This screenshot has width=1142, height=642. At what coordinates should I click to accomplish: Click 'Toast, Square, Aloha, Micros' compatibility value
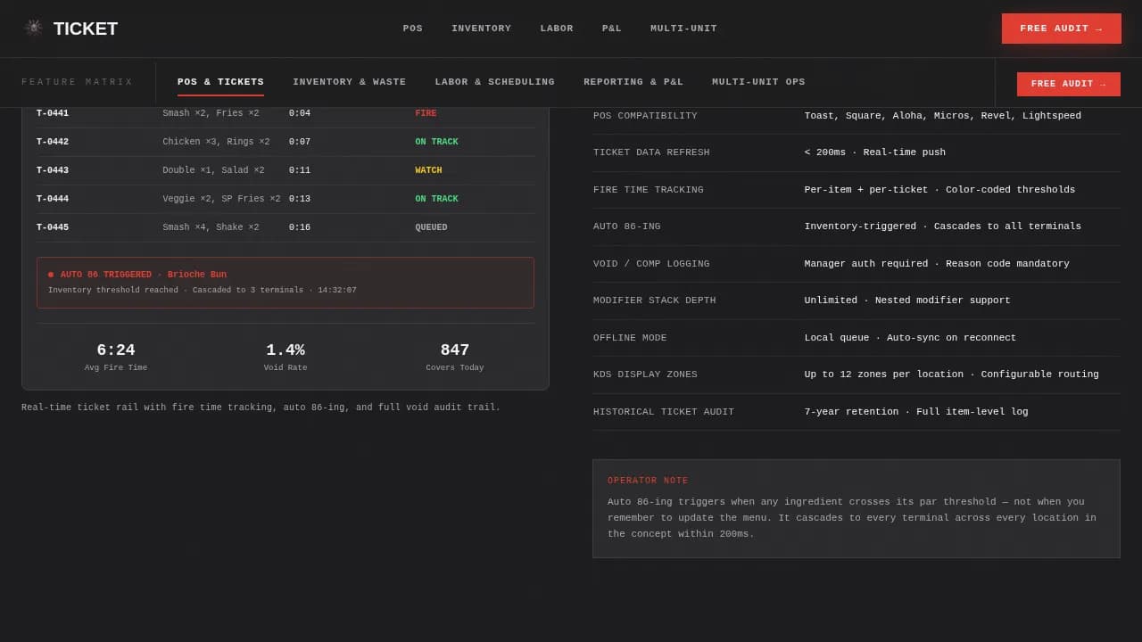942,116
